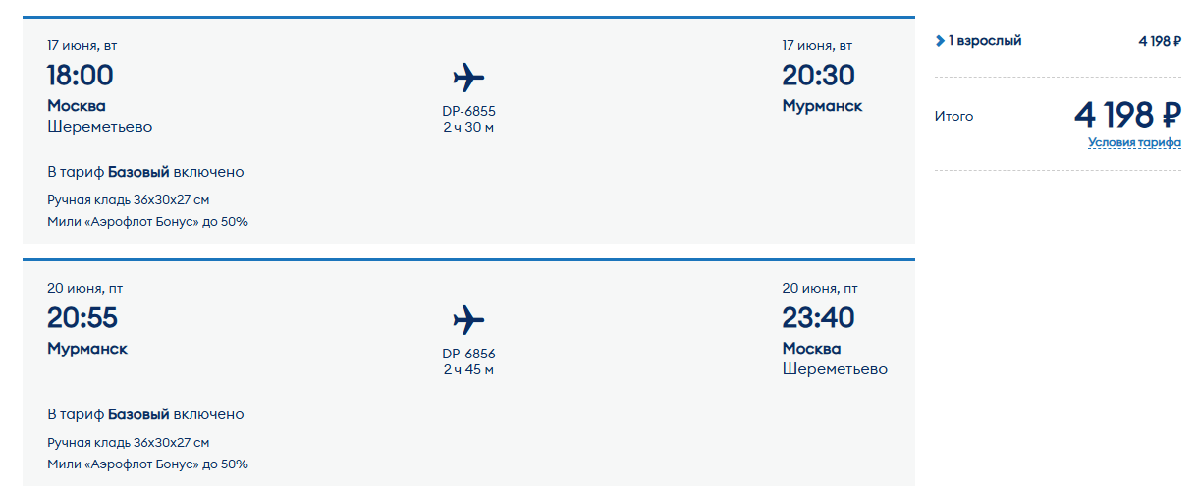Expand the '1 взрослый' passenger chevron

tap(940, 41)
